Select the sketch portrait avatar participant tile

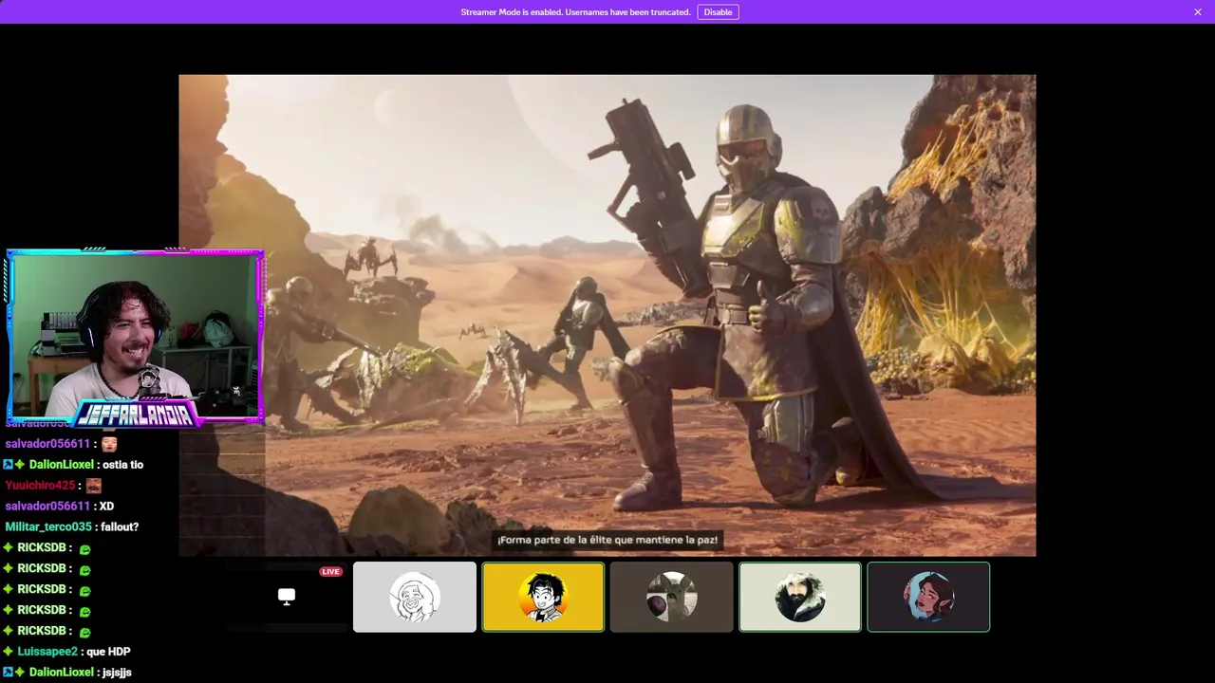coord(415,597)
